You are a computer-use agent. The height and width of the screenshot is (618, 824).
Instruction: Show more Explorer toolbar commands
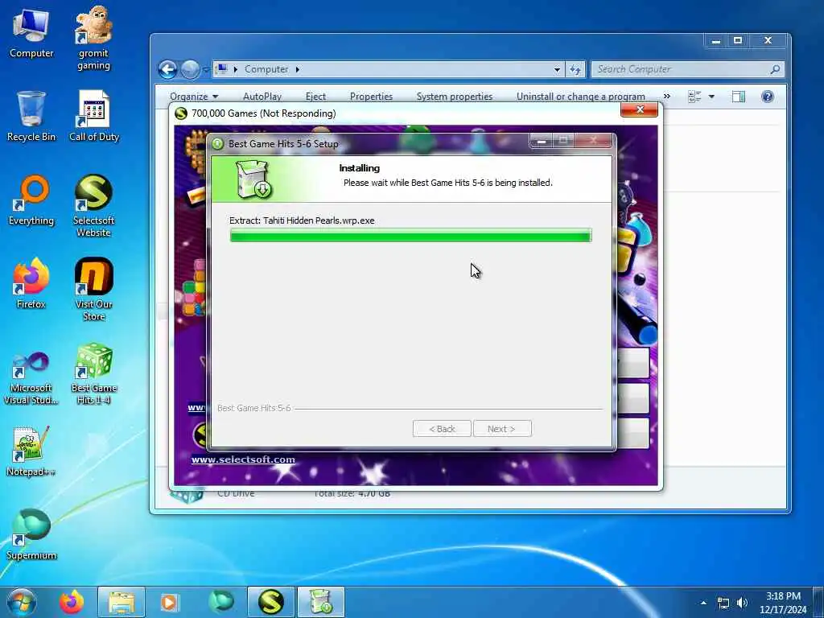pyautogui.click(x=667, y=97)
